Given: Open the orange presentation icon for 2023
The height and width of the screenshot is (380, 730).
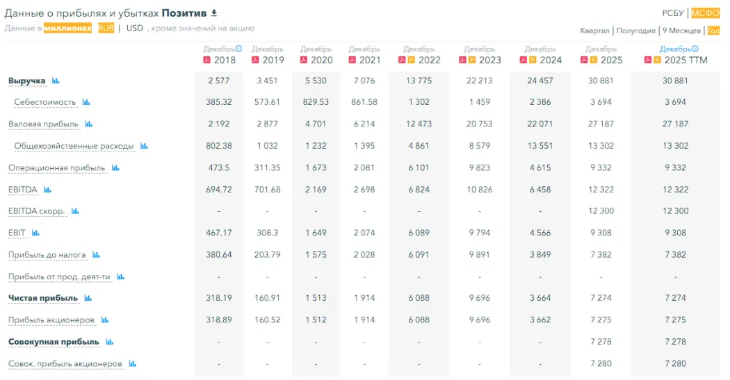Looking at the screenshot, I should coord(473,60).
